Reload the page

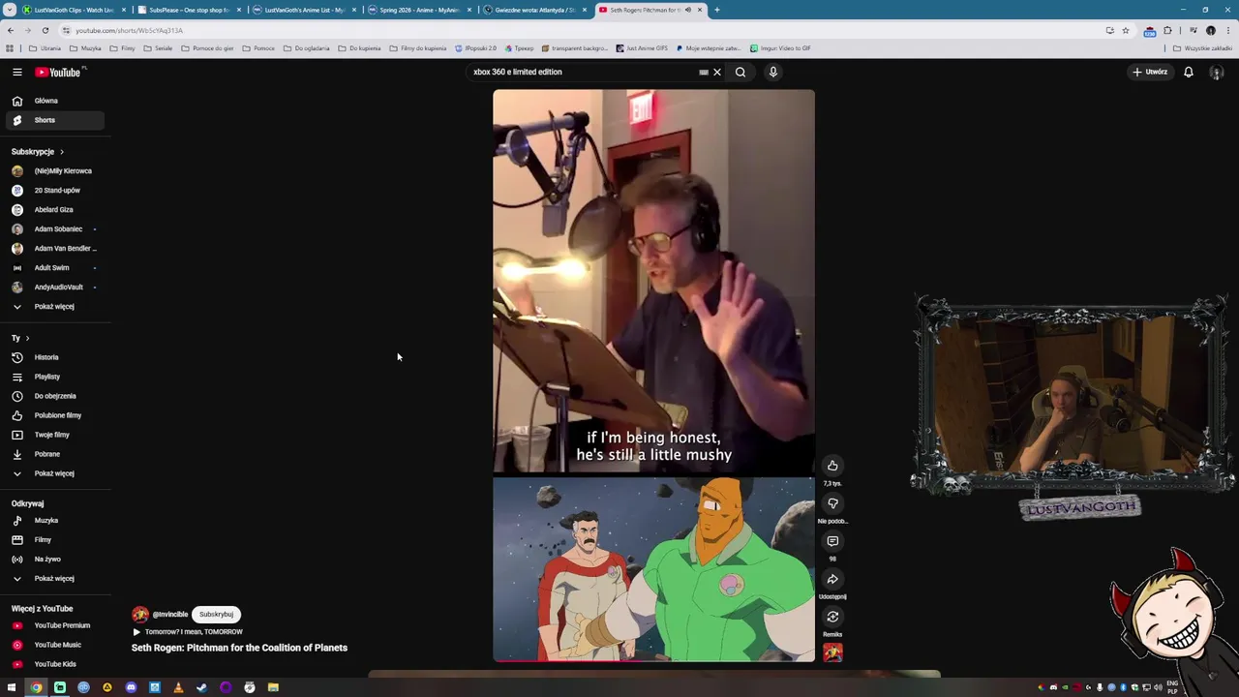click(x=45, y=30)
